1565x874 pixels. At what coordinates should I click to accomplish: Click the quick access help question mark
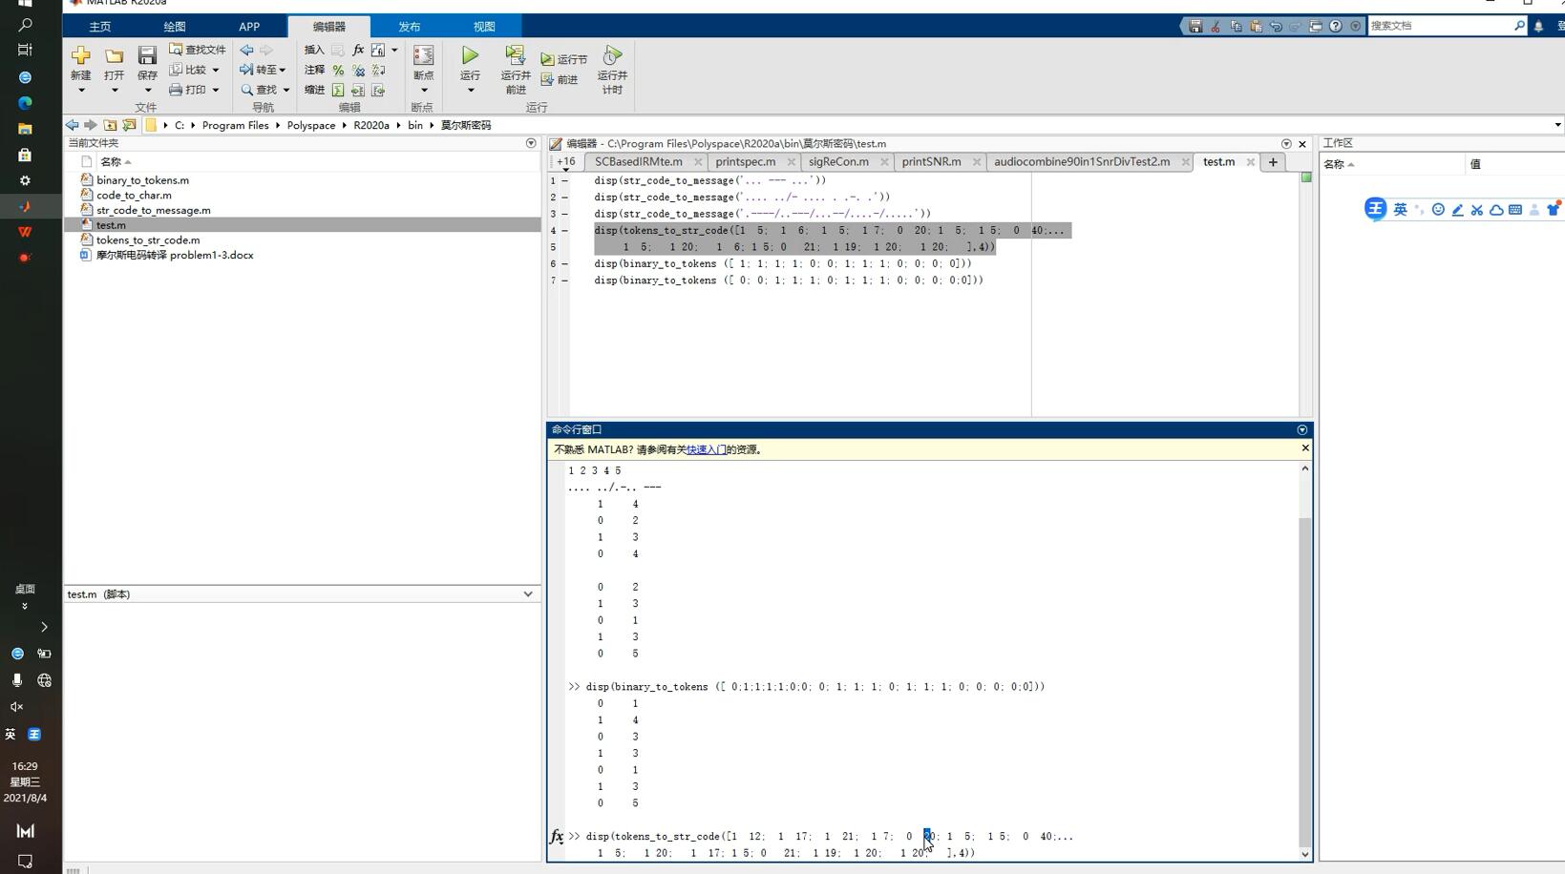pyautogui.click(x=1336, y=27)
